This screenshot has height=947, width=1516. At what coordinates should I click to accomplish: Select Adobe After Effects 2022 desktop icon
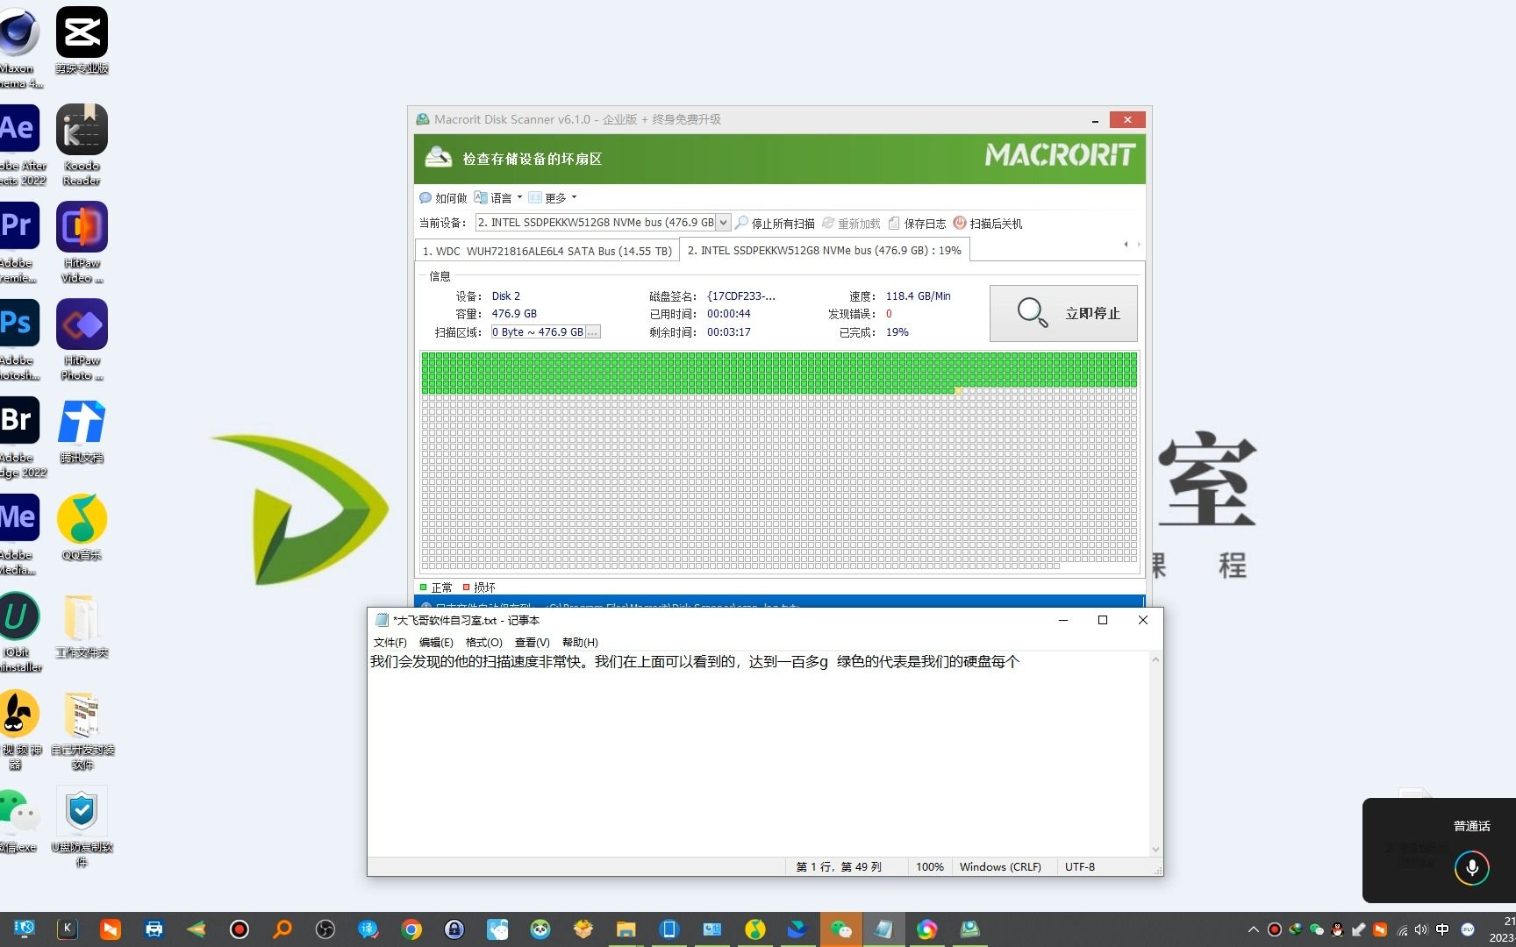(x=21, y=145)
